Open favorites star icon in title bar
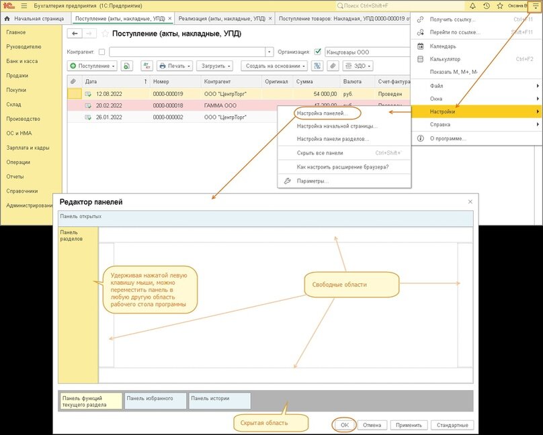This screenshot has height=435, width=543. pyautogui.click(x=500, y=6)
